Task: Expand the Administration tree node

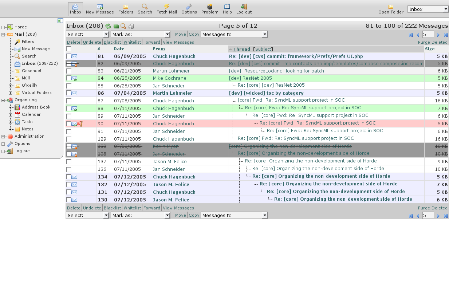Action: click(3, 137)
